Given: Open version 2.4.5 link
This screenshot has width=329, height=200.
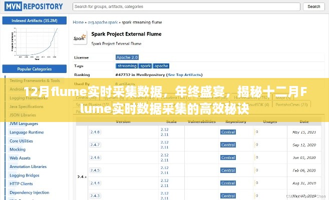Looking at the screenshot, I should tap(95, 170).
